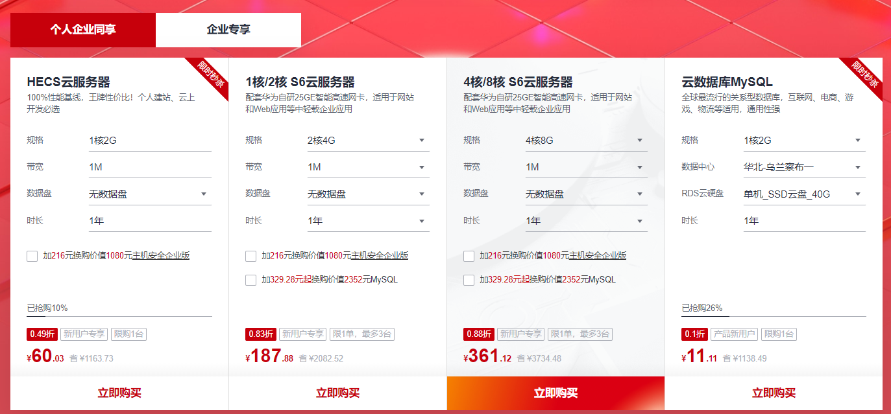
Task: Open 规格 4核8G dropdown
Action: tap(586, 140)
